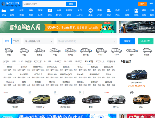The width and height of the screenshot is (155, 118).
Task: Select the MPV car type icon
Action: click(117, 50)
